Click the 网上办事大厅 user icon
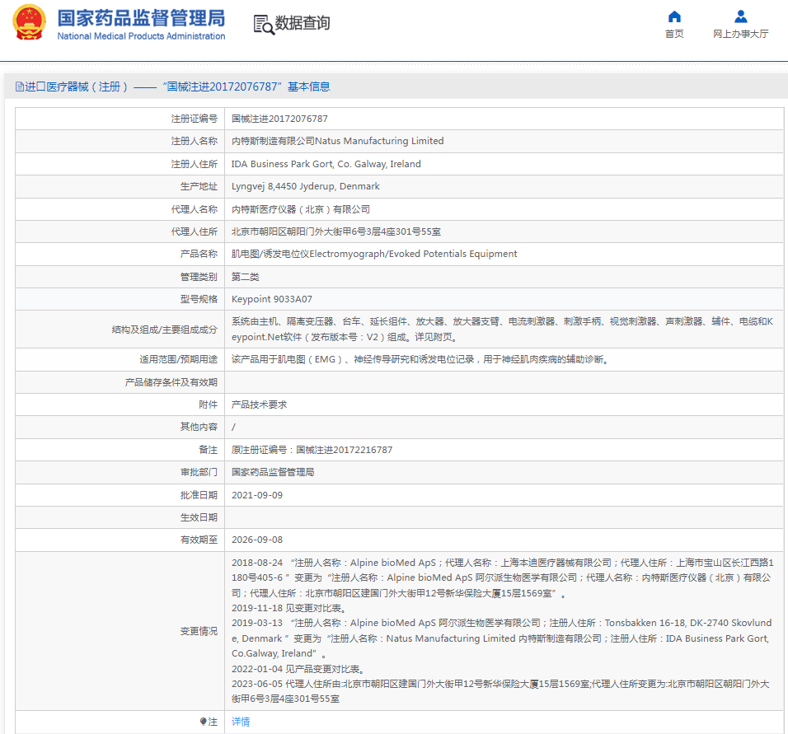 pos(740,16)
